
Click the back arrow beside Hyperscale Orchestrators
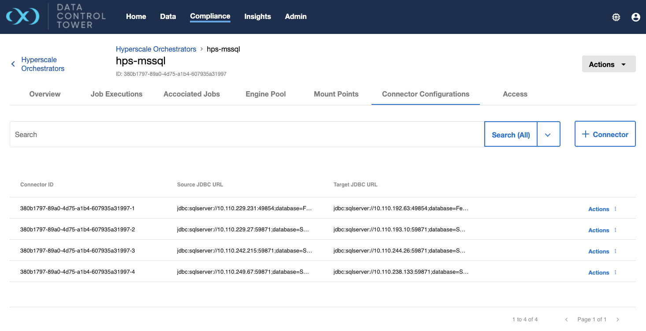(x=13, y=64)
